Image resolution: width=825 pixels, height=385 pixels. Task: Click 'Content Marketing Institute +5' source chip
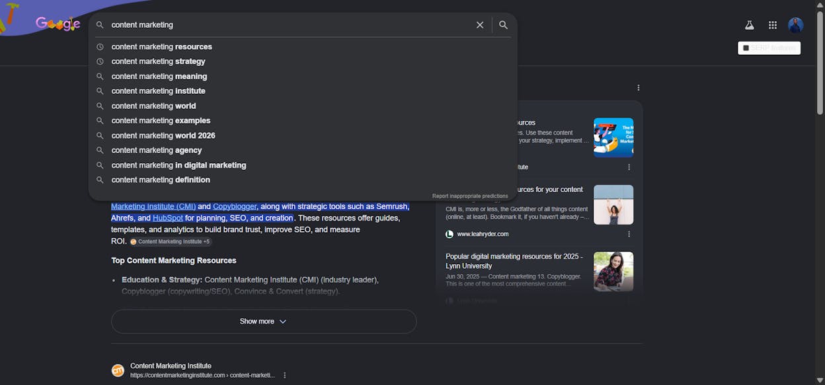[170, 242]
